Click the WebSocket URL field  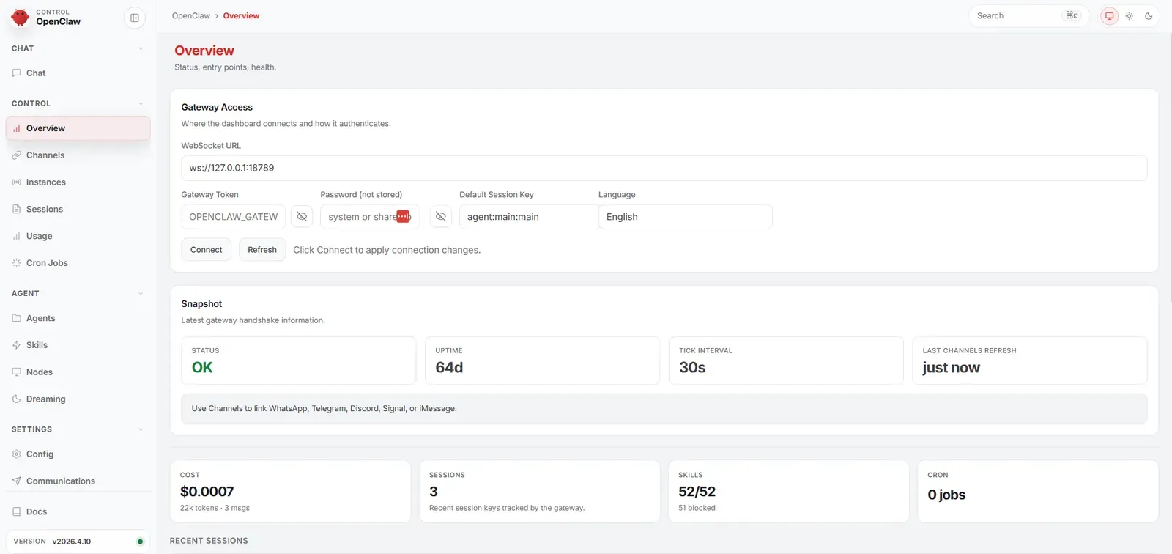664,168
